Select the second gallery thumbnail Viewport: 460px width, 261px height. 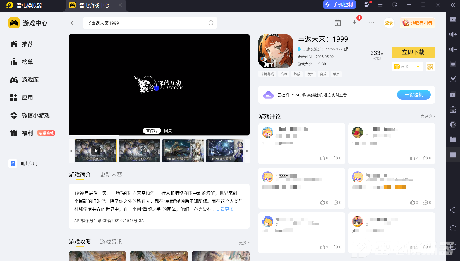[x=140, y=151]
